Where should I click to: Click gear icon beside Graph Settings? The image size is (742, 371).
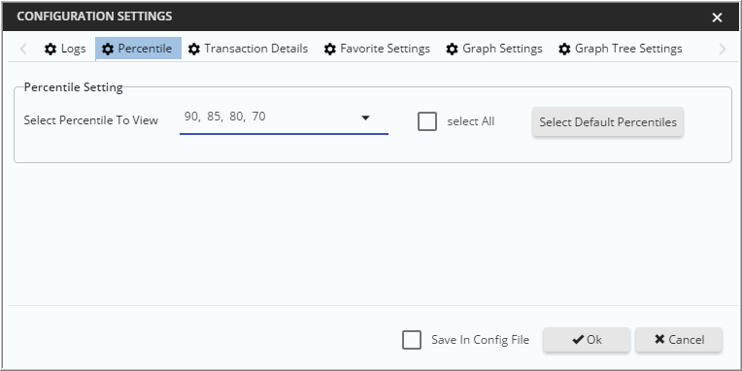tap(452, 49)
